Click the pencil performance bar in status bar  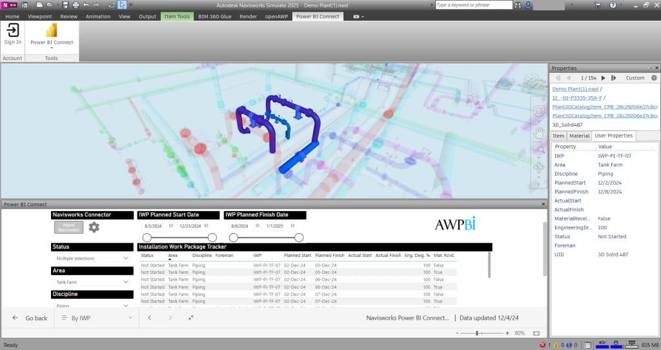tap(602, 345)
